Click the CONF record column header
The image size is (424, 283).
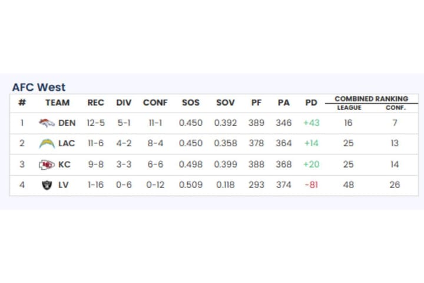coord(155,103)
